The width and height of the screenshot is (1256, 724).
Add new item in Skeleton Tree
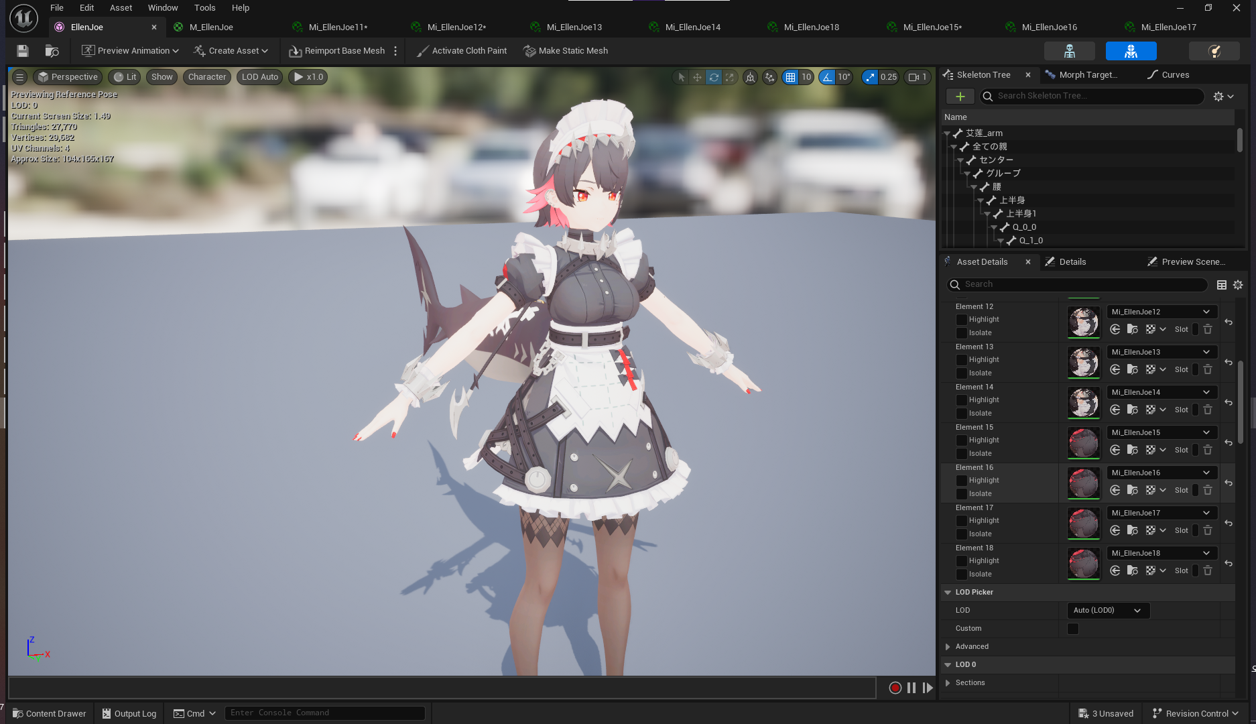(x=960, y=97)
